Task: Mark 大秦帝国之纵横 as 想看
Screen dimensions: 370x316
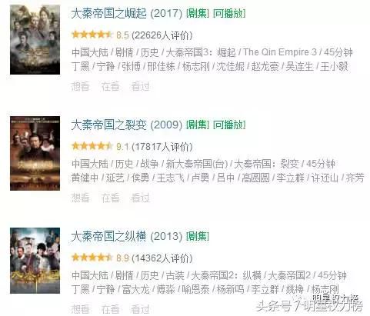Action: [80, 309]
